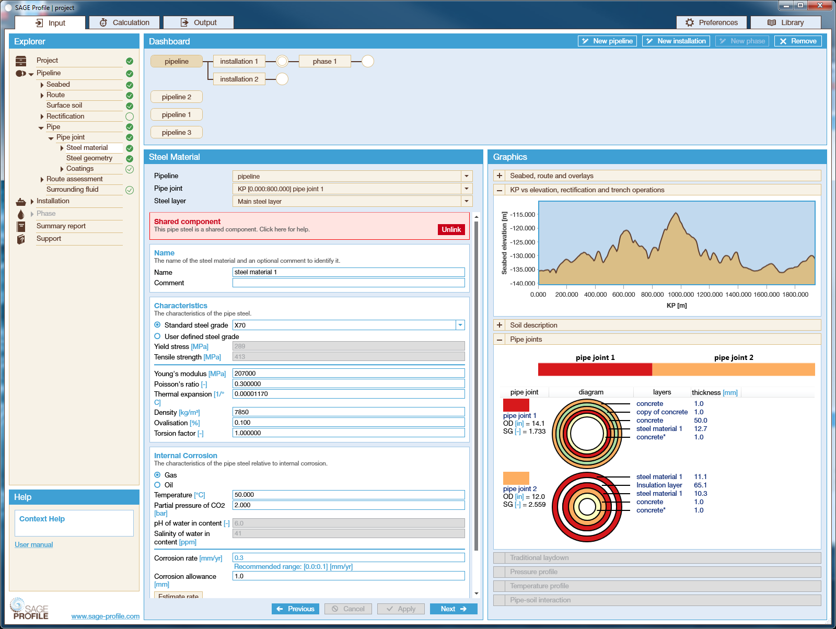
Task: Click the Phase droplet icon
Action: coord(21,214)
